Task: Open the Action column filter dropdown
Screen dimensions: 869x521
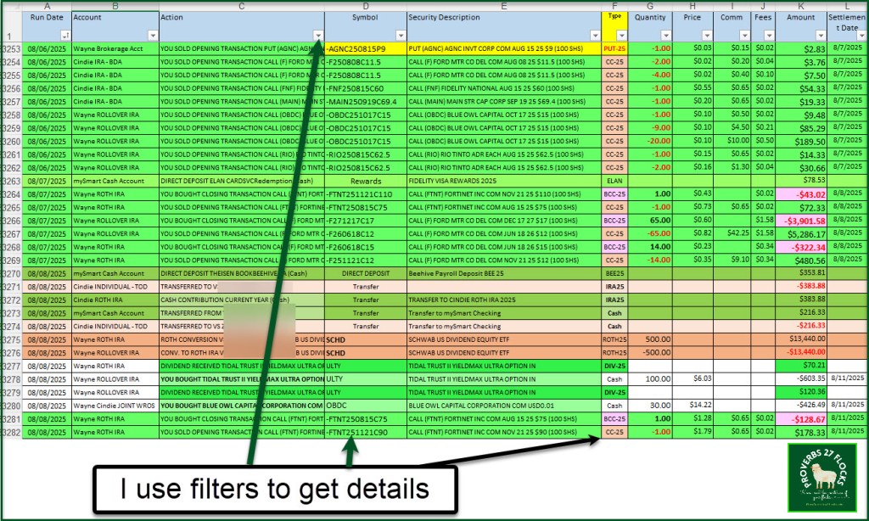Action: coord(317,36)
